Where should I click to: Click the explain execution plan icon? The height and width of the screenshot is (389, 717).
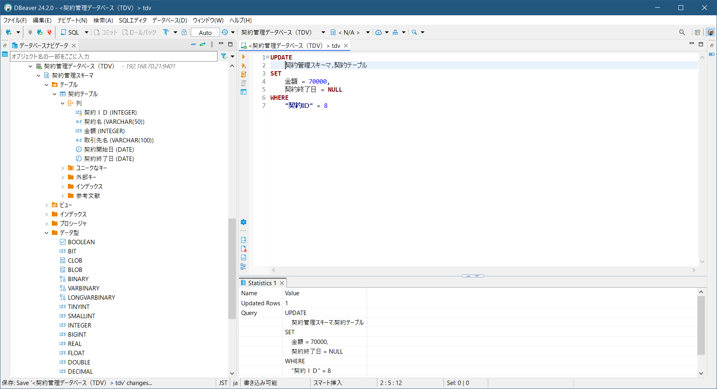coord(244,83)
